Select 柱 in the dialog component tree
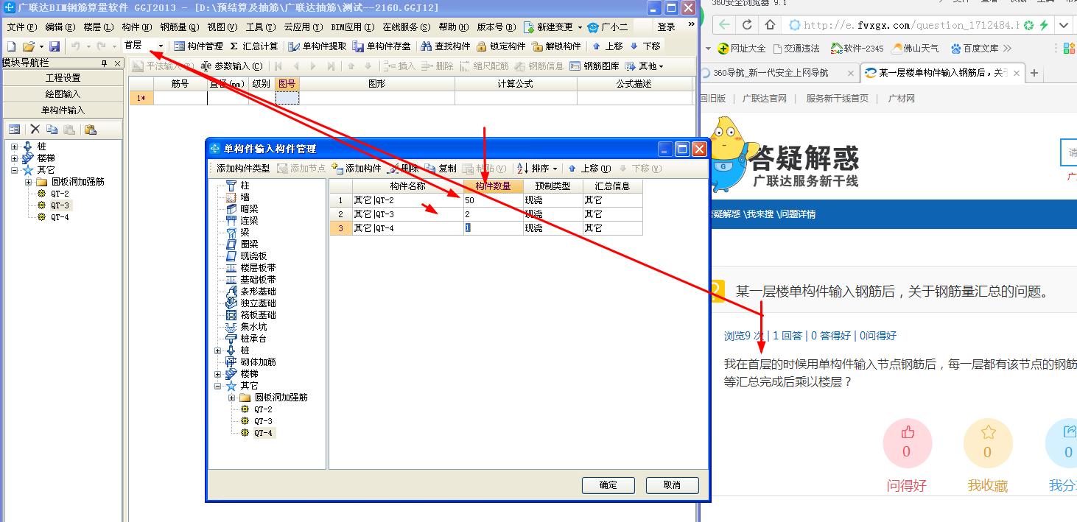Screen dimensions: 1077x522 (x=245, y=186)
